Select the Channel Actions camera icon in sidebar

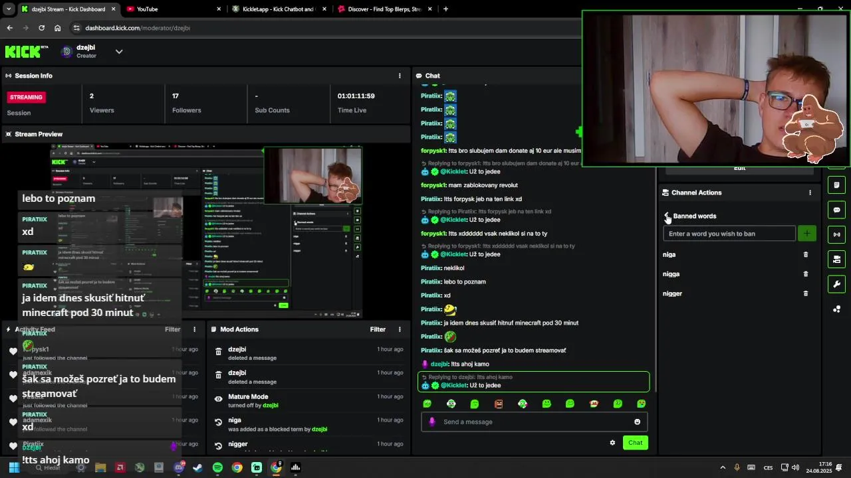836,259
